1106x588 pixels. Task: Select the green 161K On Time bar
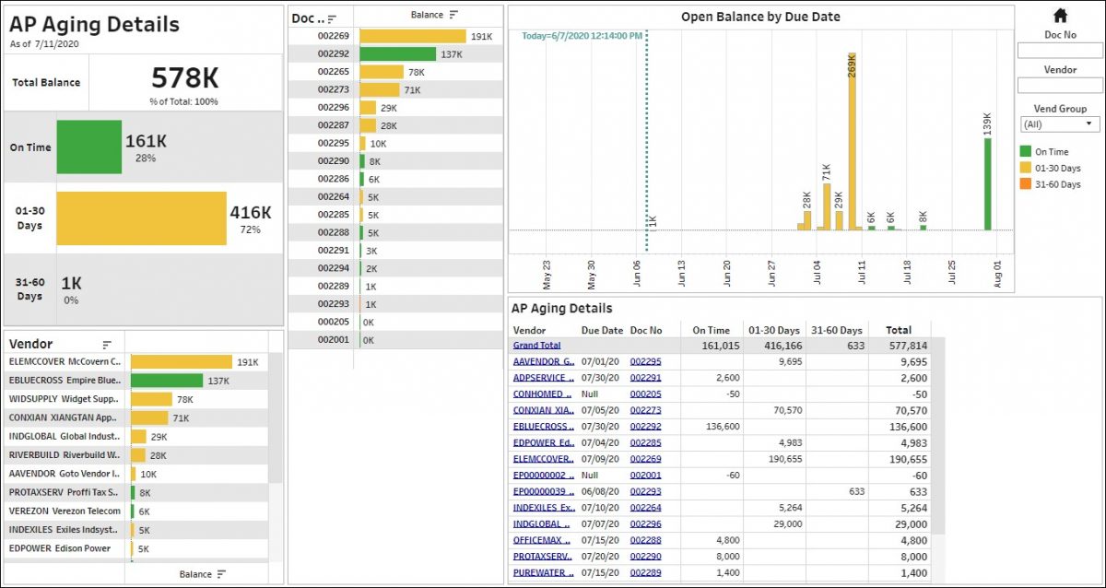pos(88,147)
